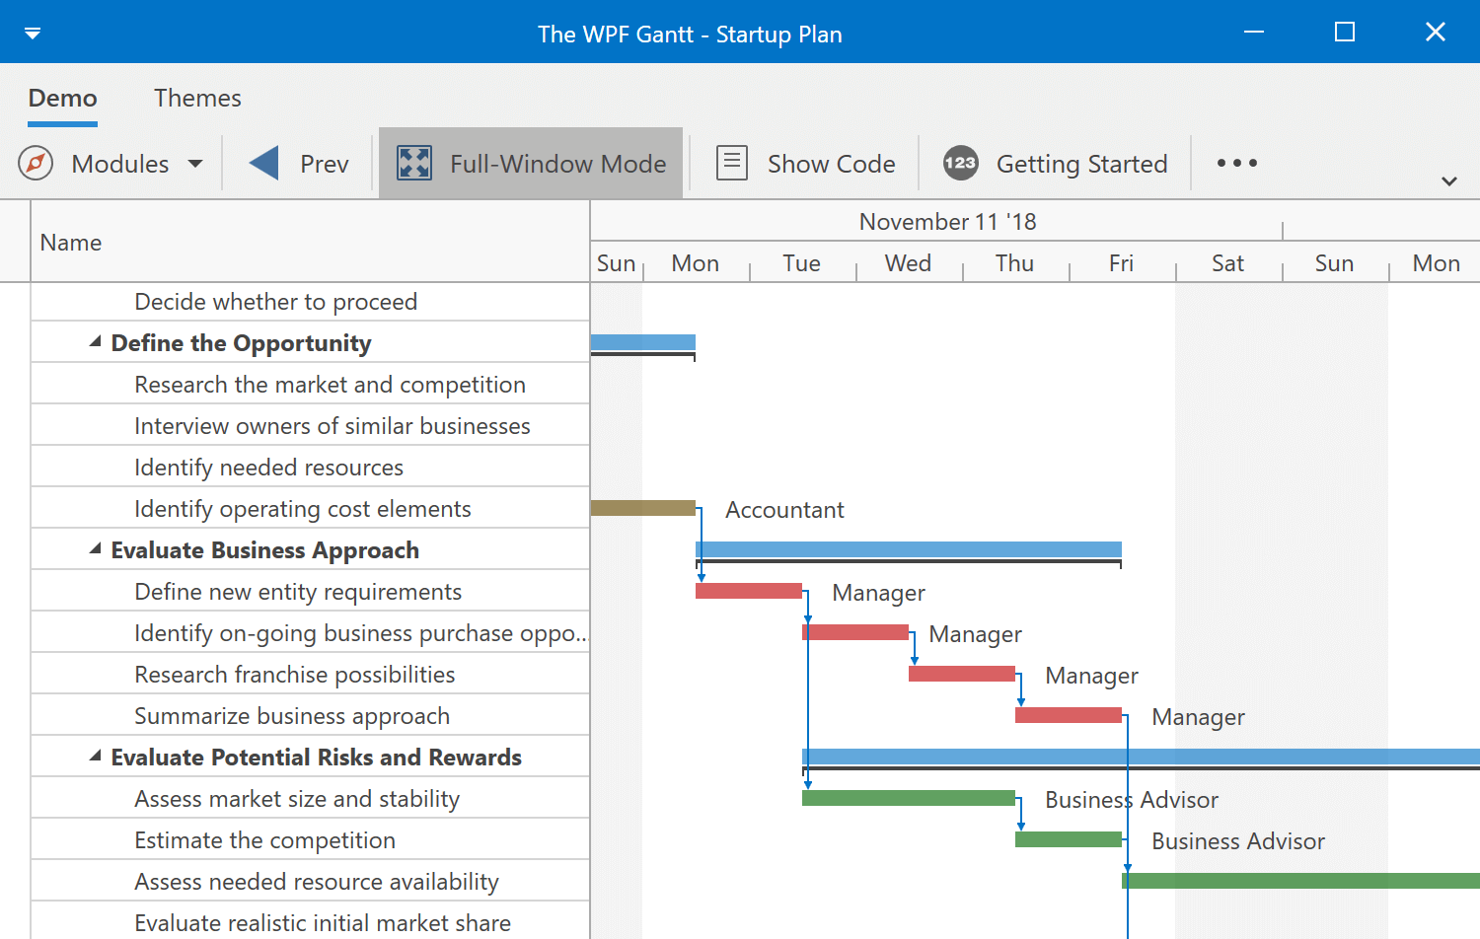1480x939 pixels.
Task: Open the title bar menu icon
Action: [33, 32]
